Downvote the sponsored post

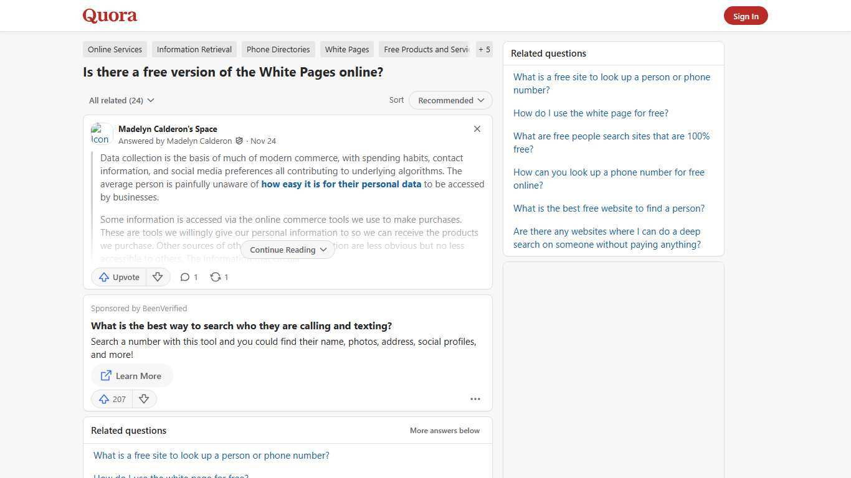pos(144,399)
